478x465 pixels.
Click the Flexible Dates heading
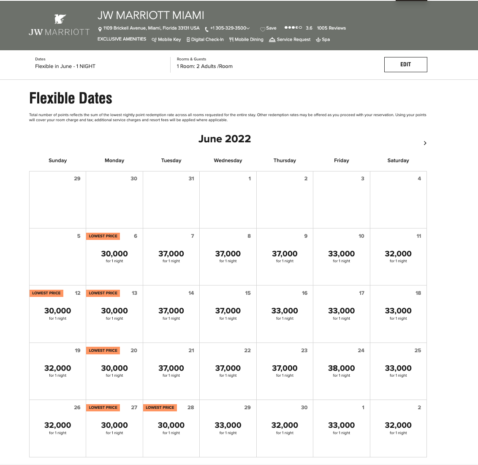[x=71, y=98]
